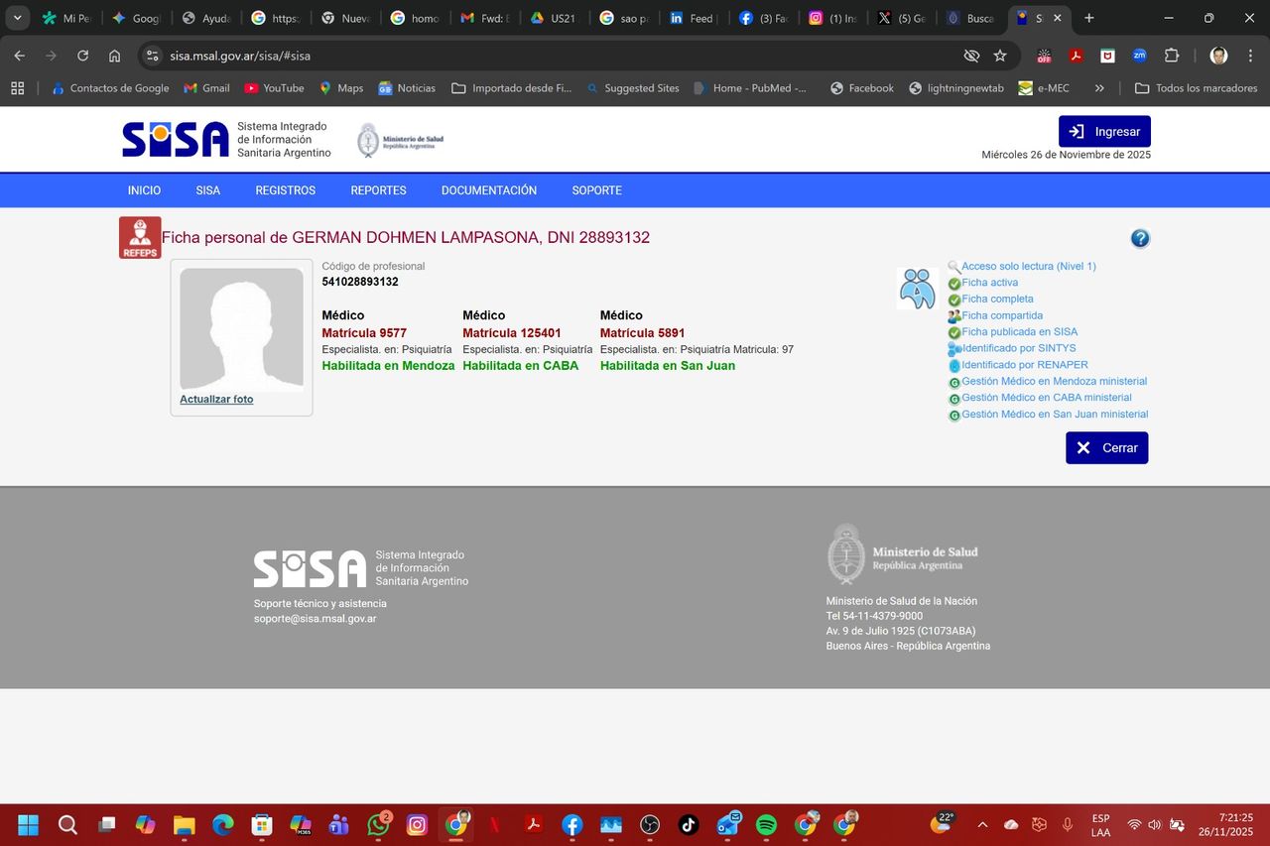This screenshot has height=846, width=1270.
Task: Click the Actualizar foto link
Action: (x=216, y=399)
